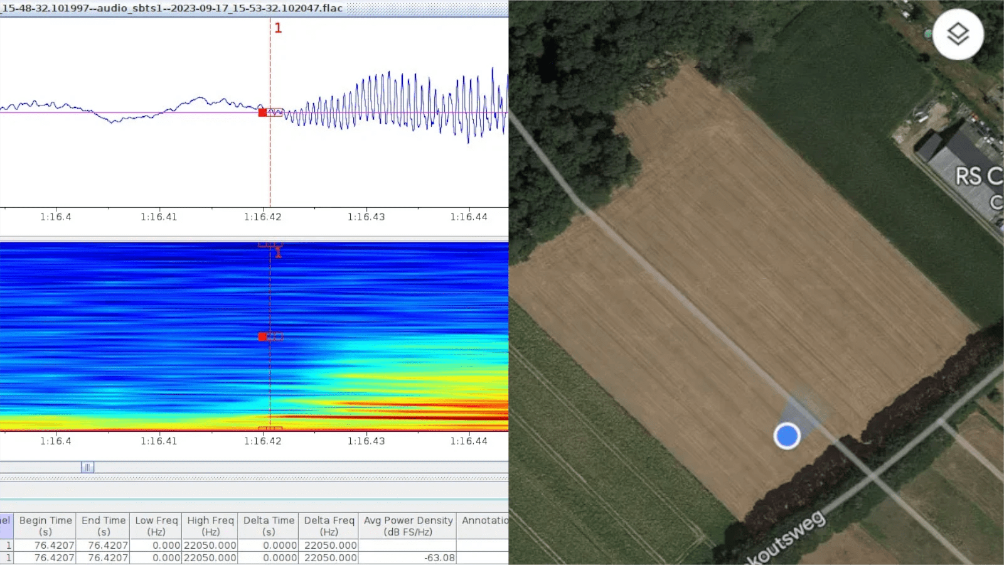This screenshot has height=565, width=1004.
Task: Click the dotted divider above the selection table
Action: [x=254, y=478]
